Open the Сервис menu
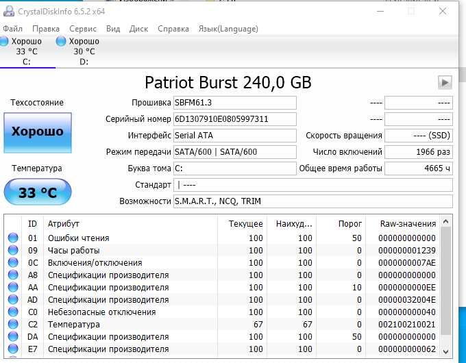This screenshot has height=363, width=466. tap(83, 29)
